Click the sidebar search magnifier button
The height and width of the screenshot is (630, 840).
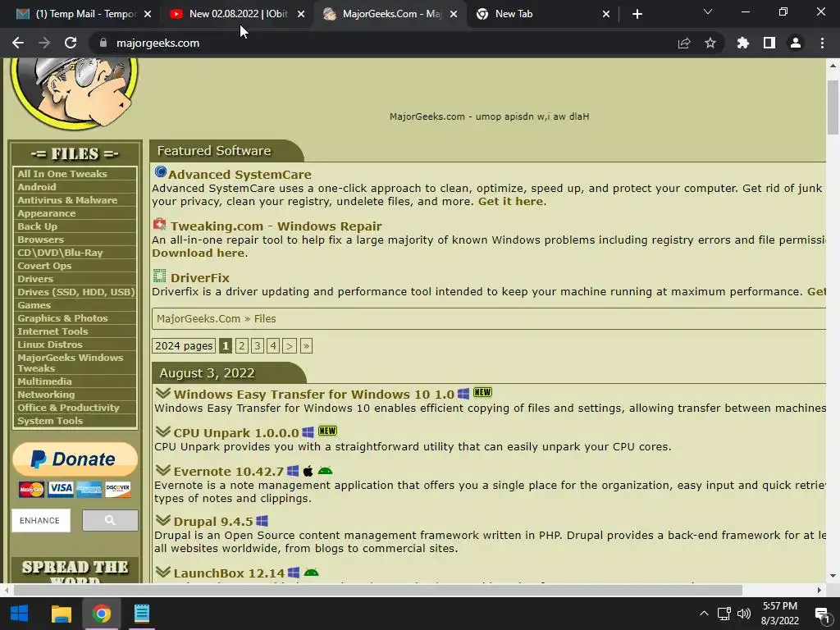(110, 520)
